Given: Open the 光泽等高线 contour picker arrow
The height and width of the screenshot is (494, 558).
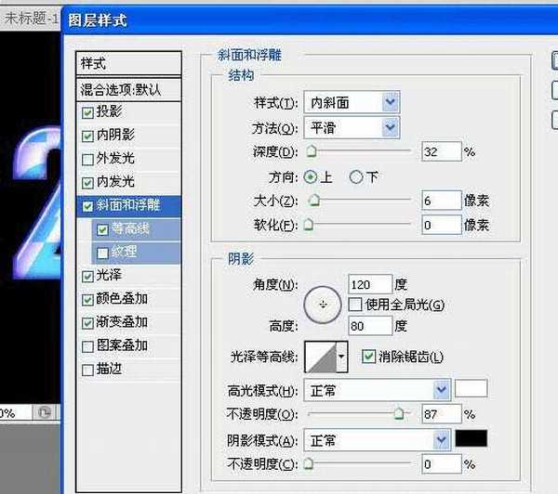Looking at the screenshot, I should [341, 357].
